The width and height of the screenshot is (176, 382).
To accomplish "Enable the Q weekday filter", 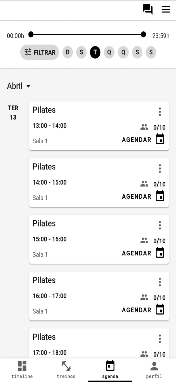I will [x=109, y=52].
